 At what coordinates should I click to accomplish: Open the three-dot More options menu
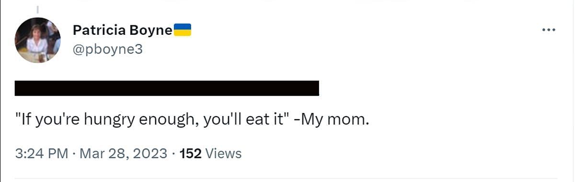pyautogui.click(x=548, y=30)
